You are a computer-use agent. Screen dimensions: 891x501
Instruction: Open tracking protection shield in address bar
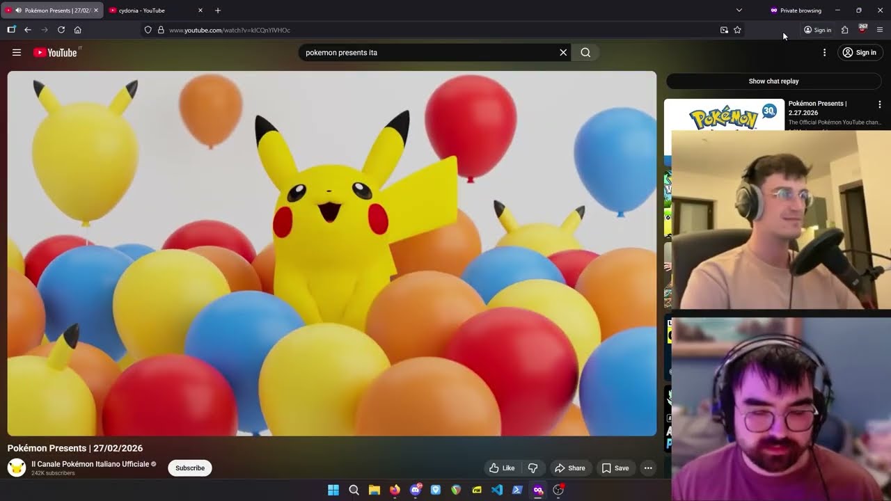pos(148,30)
